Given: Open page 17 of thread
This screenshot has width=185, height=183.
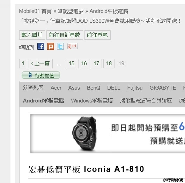Looking at the screenshot, I should click(96, 63).
